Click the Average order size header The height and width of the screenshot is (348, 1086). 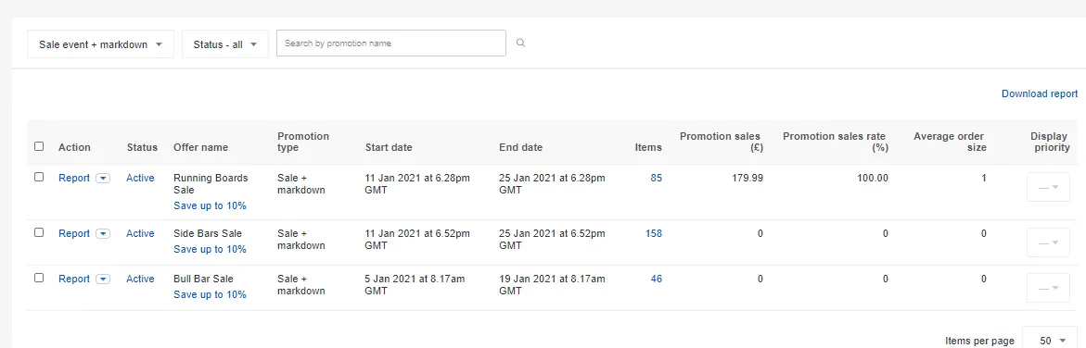point(950,142)
